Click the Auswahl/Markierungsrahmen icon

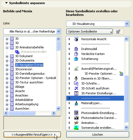tap(76, 69)
